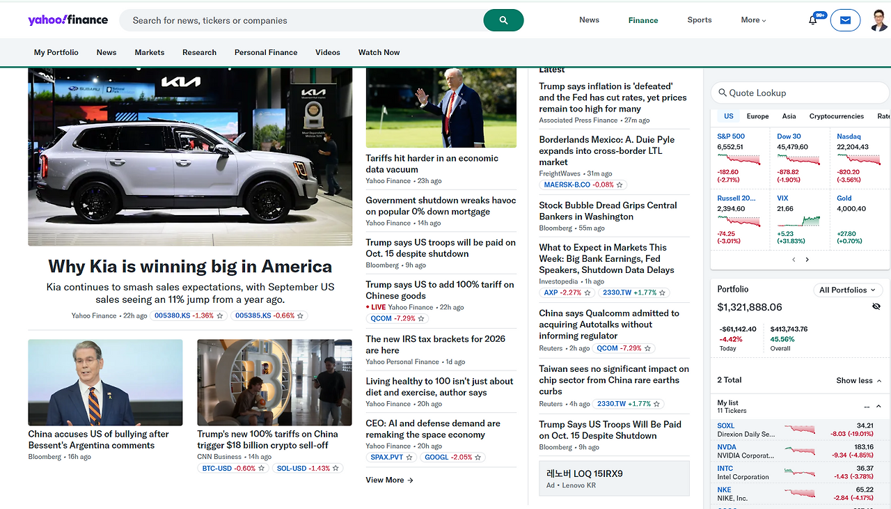The height and width of the screenshot is (509, 891).
Task: Star the SPAX.PVT ticker
Action: coord(409,457)
